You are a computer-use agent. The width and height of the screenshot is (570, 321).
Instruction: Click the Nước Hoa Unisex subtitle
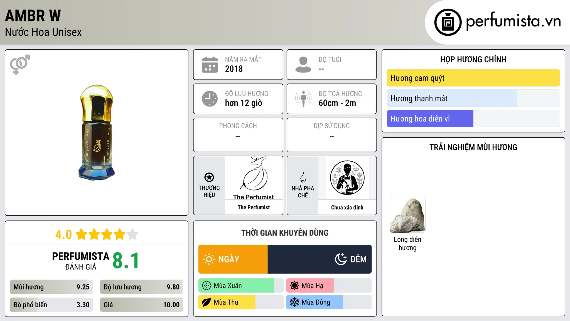(43, 32)
